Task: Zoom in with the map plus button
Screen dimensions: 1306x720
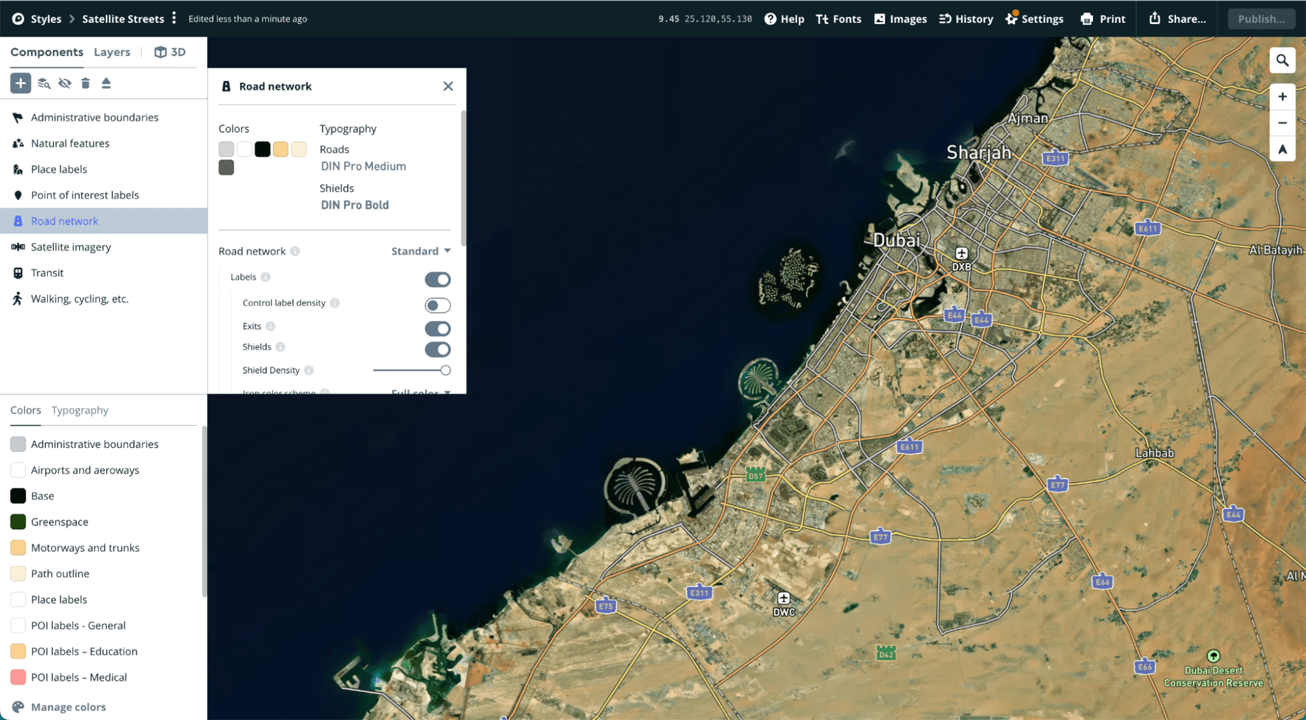Action: [1282, 97]
